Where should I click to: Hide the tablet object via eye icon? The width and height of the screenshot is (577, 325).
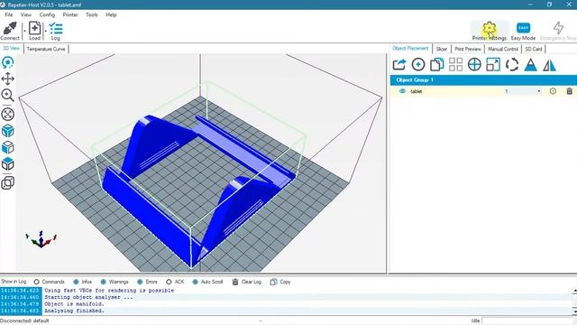402,91
